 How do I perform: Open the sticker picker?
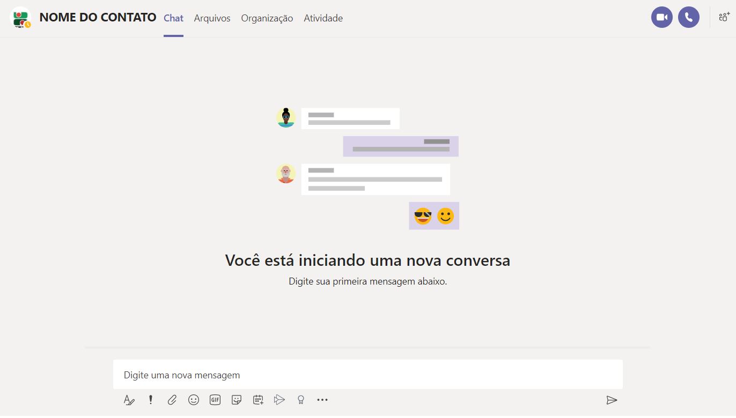pos(237,400)
